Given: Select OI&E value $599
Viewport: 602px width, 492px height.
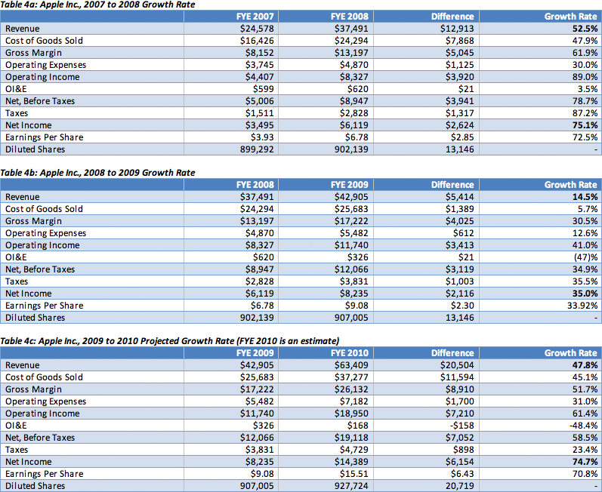Looking at the screenshot, I should (264, 89).
